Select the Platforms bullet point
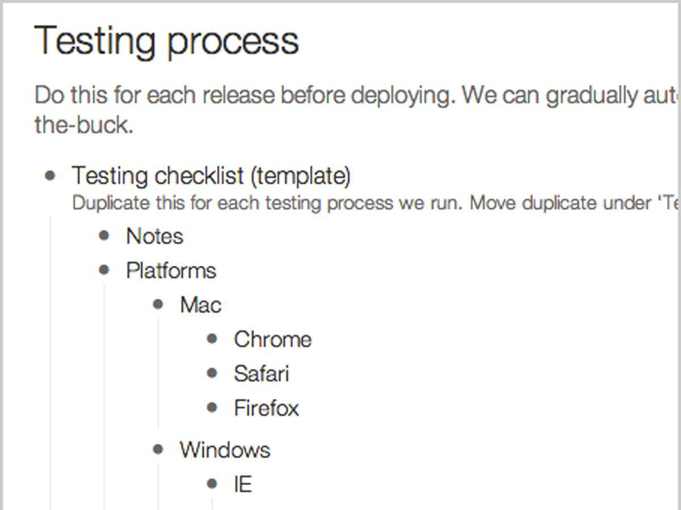 (104, 270)
